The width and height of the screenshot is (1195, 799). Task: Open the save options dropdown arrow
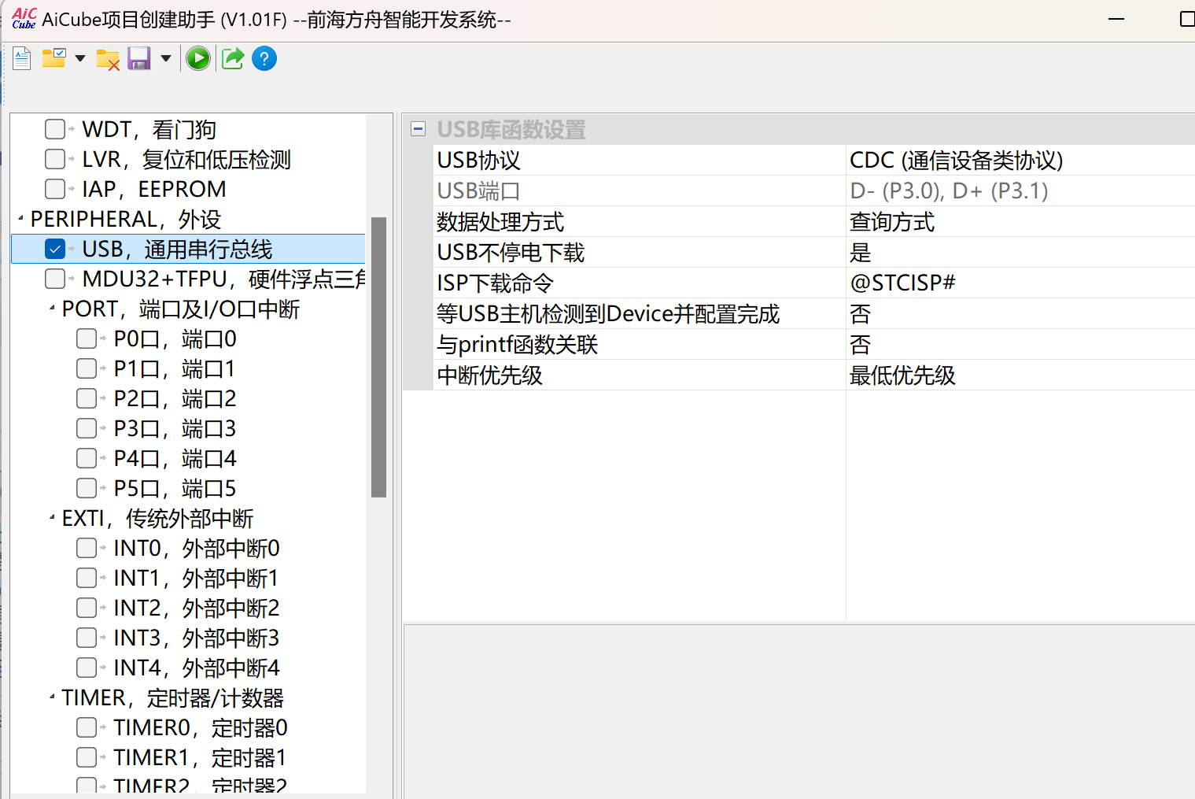(165, 58)
